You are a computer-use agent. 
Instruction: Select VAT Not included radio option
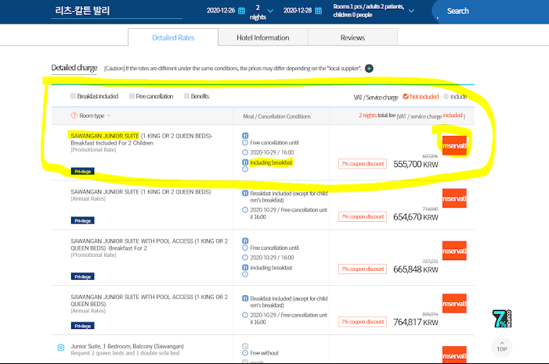tap(406, 96)
